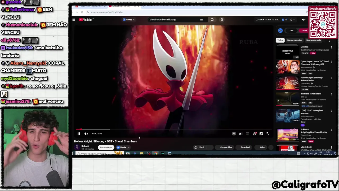Open more options for moments I'll remember
Screen dimensions: 339x191
click(331, 94)
